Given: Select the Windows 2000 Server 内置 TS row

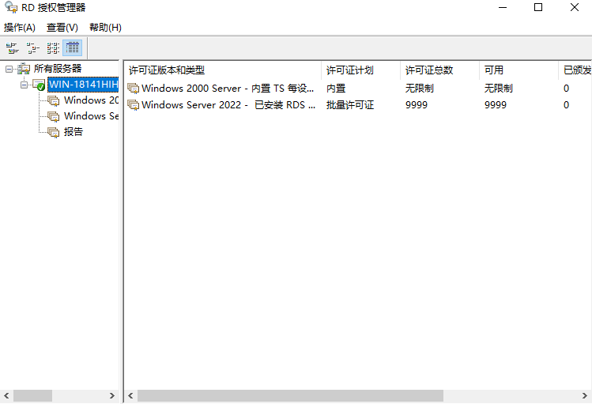Looking at the screenshot, I should pos(358,89).
